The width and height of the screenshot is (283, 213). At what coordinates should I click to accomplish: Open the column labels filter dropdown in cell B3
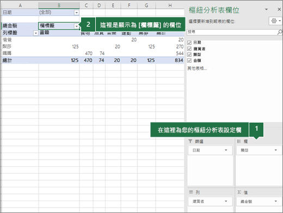77,26
